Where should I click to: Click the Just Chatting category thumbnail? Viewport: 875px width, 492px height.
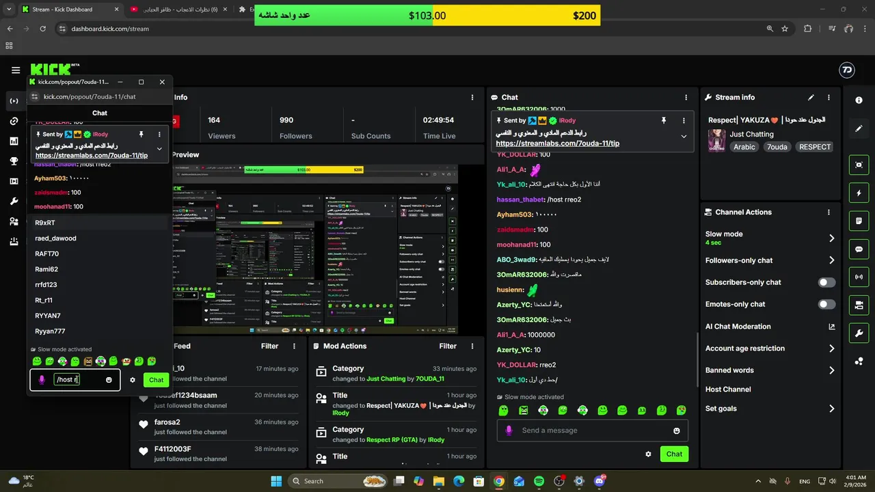(716, 140)
